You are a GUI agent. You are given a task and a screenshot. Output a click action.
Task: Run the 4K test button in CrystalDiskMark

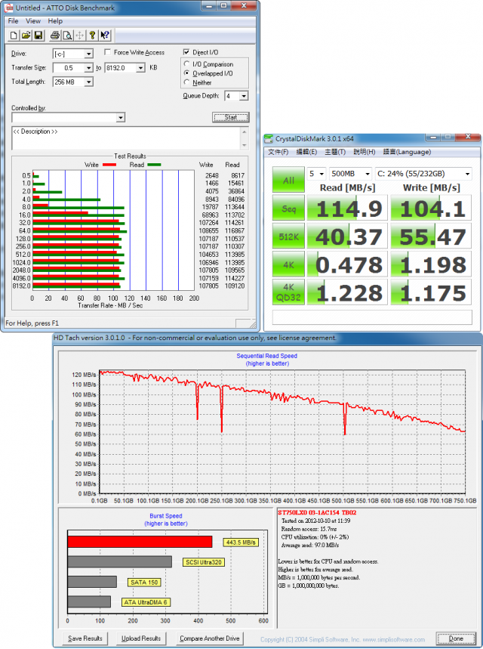pos(288,264)
